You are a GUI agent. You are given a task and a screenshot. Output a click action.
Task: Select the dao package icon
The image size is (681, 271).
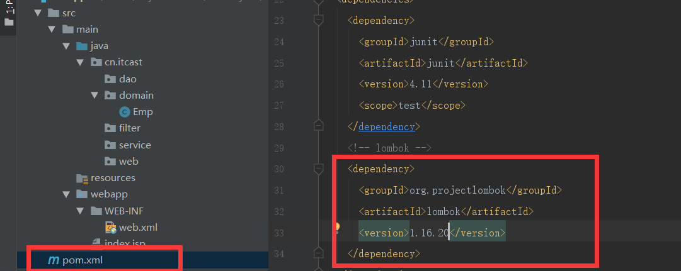click(x=110, y=79)
